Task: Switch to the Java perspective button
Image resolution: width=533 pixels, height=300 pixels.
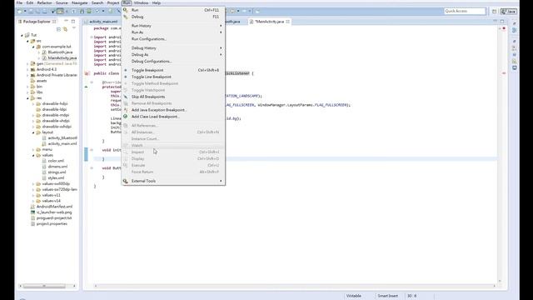Action: point(509,11)
